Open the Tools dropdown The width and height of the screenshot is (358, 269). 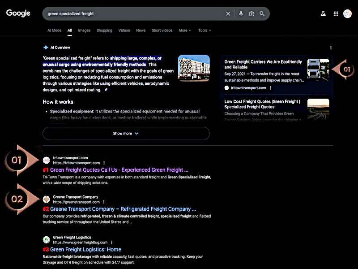[x=204, y=30]
